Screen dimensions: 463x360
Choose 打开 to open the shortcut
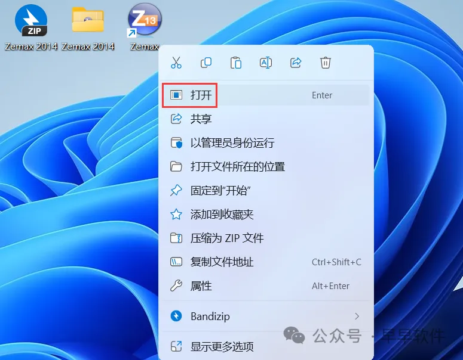click(266, 95)
